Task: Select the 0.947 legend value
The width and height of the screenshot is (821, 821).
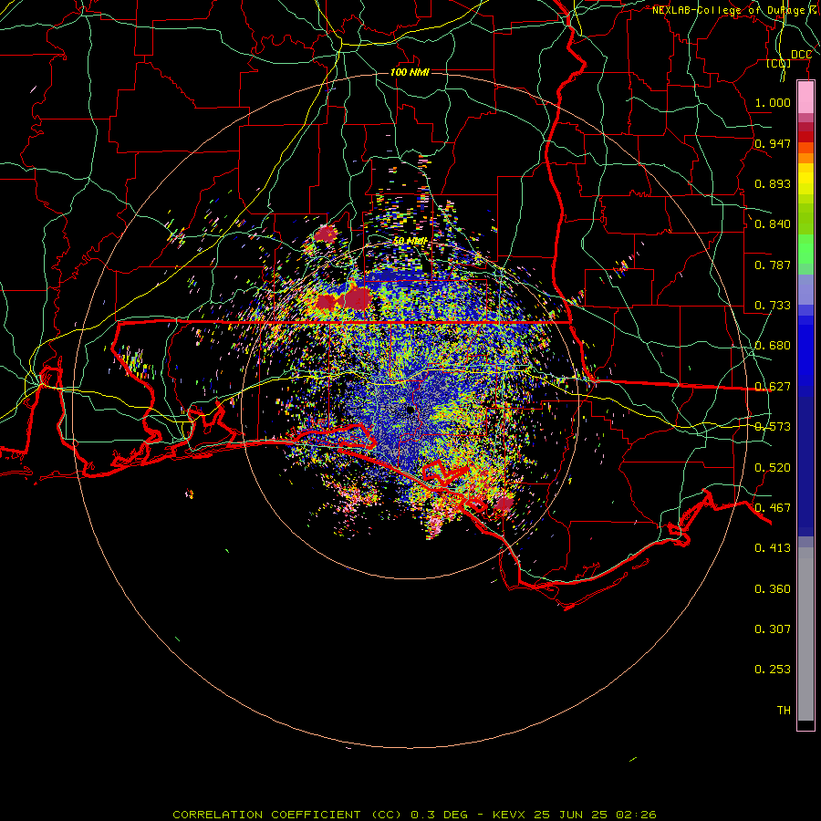Action: 773,143
